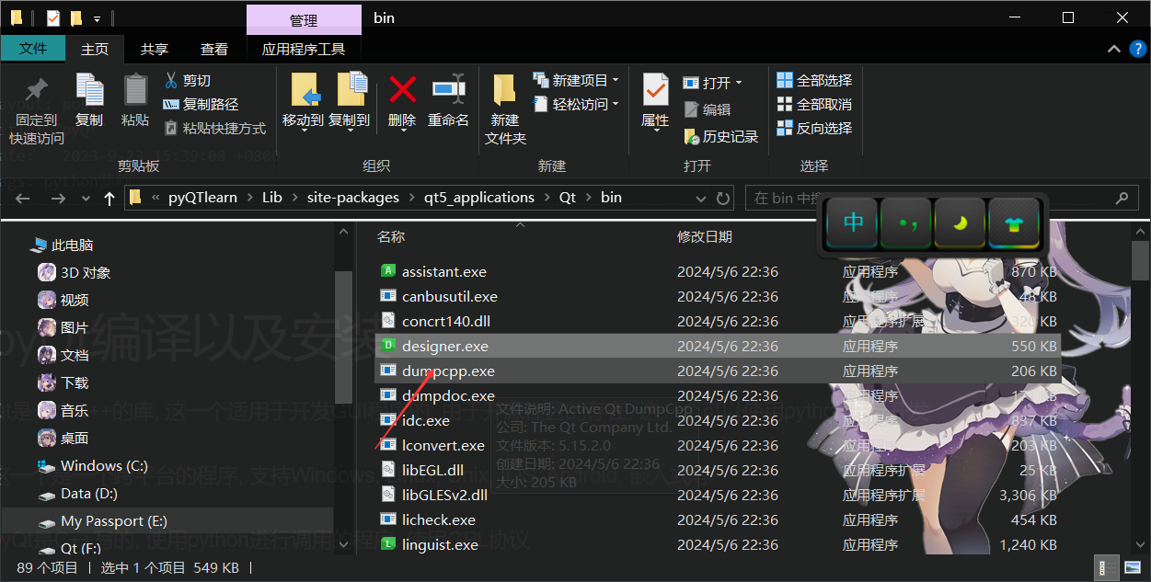The width and height of the screenshot is (1151, 582).
Task: Click the red Delete (删除) icon
Action: coord(402,89)
